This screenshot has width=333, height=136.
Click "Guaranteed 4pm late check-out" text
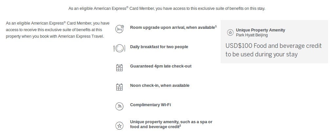pyautogui.click(x=161, y=66)
